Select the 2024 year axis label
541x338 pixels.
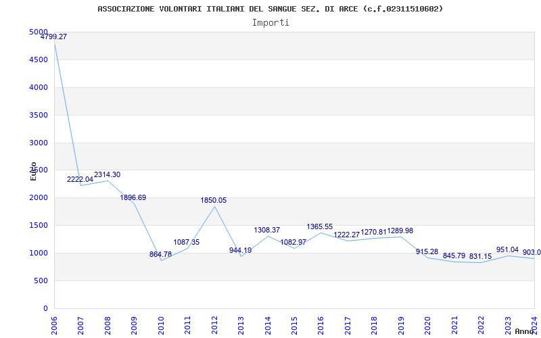(534, 324)
